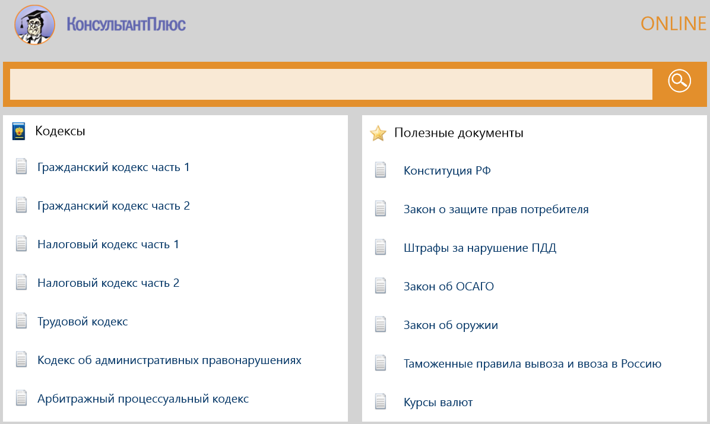Click document icon beside Закон об оружии
Viewport: 710px width, 424px height.
[x=381, y=325]
